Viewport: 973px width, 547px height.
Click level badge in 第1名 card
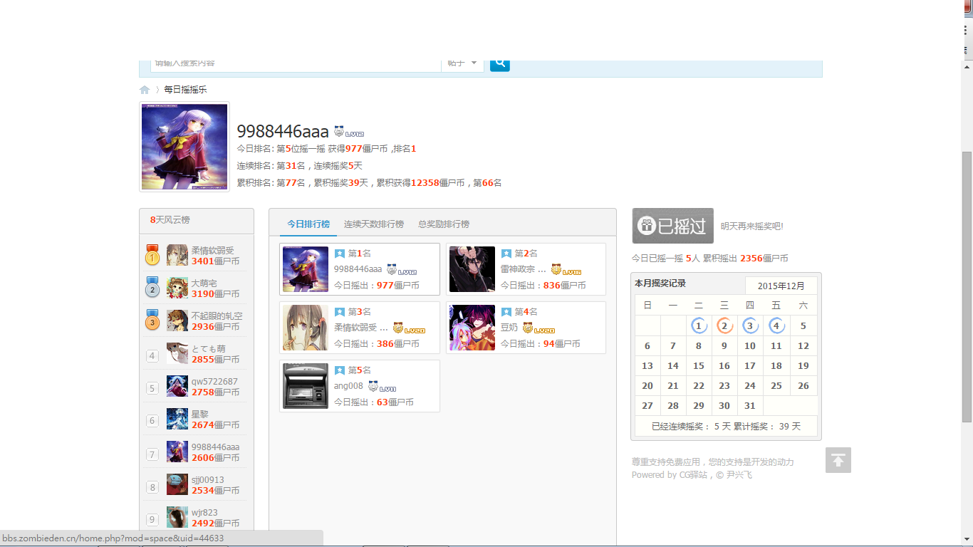click(x=402, y=270)
